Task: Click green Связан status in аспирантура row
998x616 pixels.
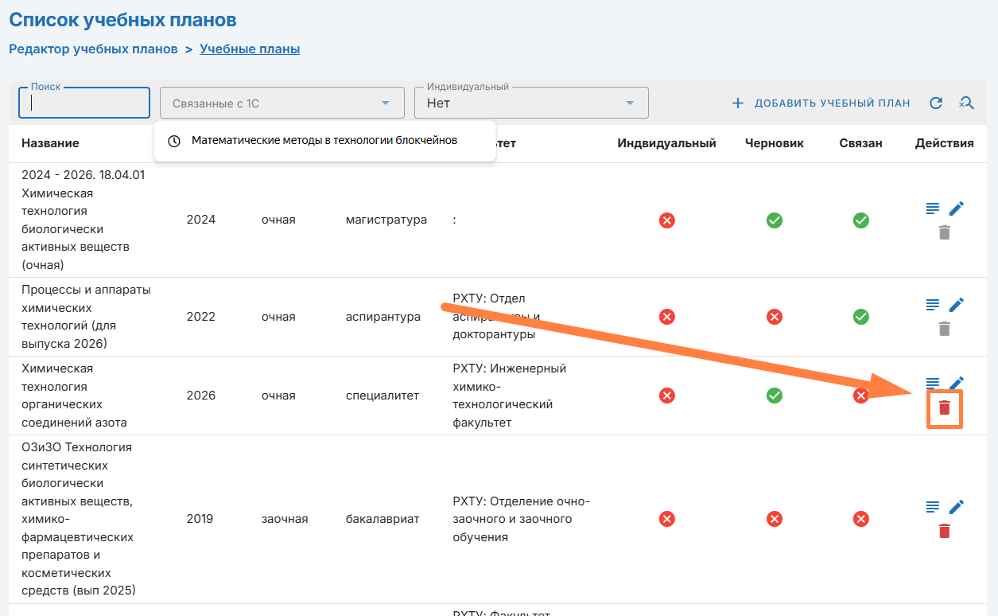Action: coord(860,317)
